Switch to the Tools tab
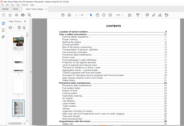Screen dimensions: 184x126 pyautogui.click(x=15, y=9)
